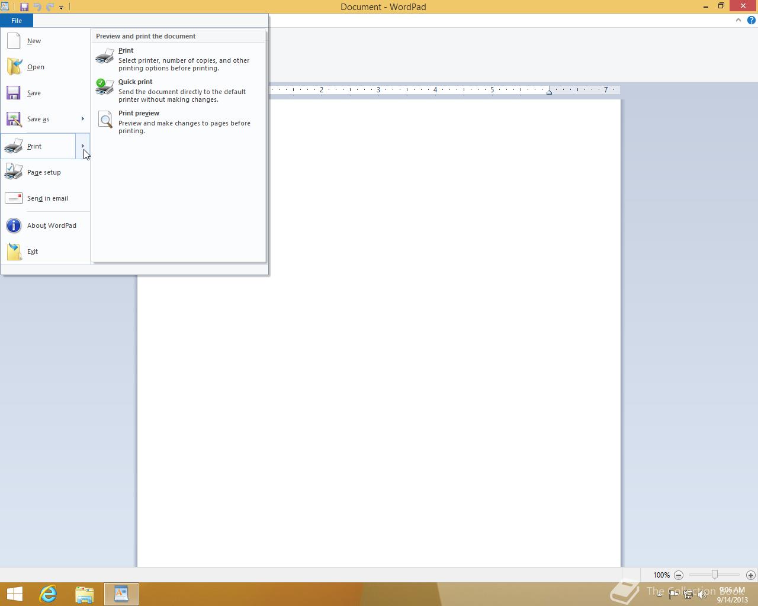
Task: Click Print label in File menu
Action: tap(34, 146)
